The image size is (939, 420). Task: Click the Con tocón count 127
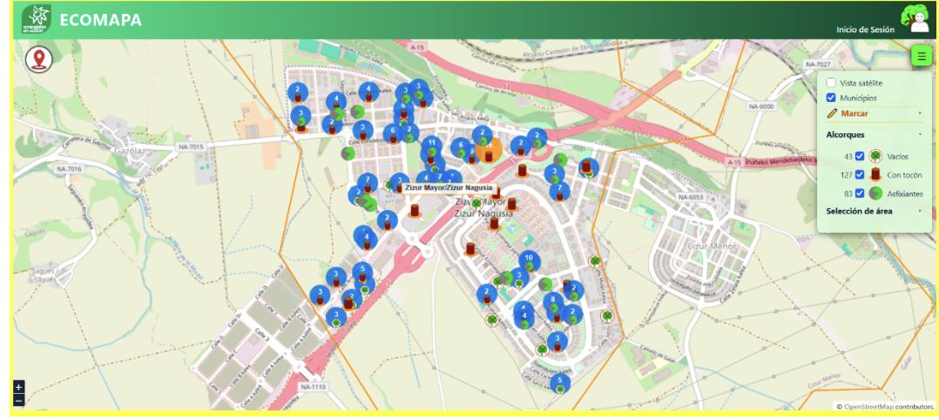846,175
